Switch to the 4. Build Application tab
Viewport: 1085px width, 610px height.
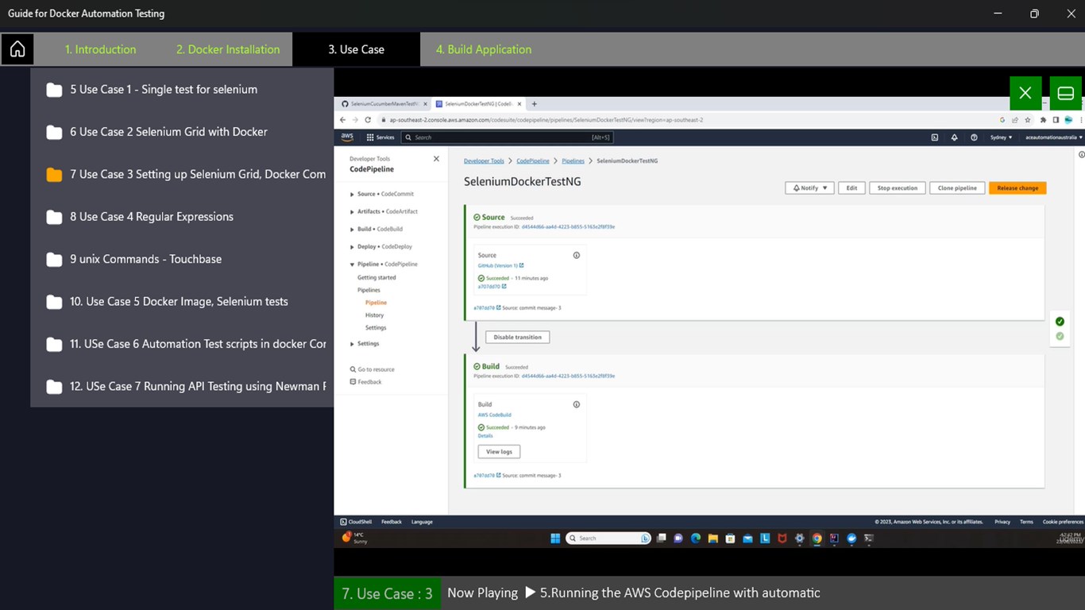[484, 49]
